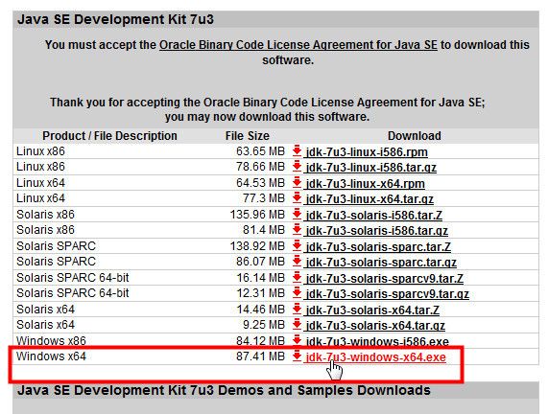Download jdk-7u3-solaris-x64.tar.Z
This screenshot has width=548, height=414.
(x=372, y=310)
